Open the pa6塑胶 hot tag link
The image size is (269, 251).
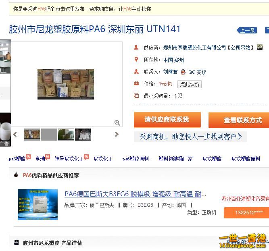tap(17, 159)
